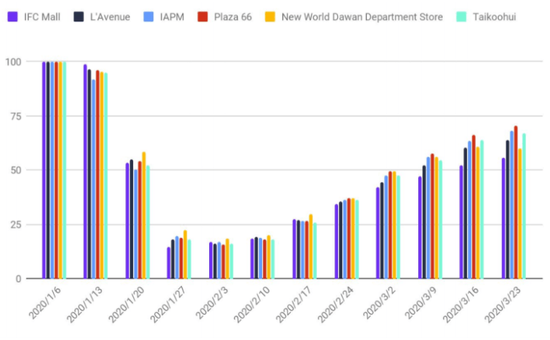Click the teal Taikoohui bar for 2020/3/16

click(482, 209)
